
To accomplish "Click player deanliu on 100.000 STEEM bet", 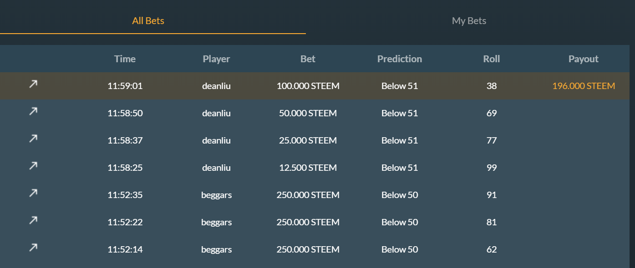I will coord(216,86).
